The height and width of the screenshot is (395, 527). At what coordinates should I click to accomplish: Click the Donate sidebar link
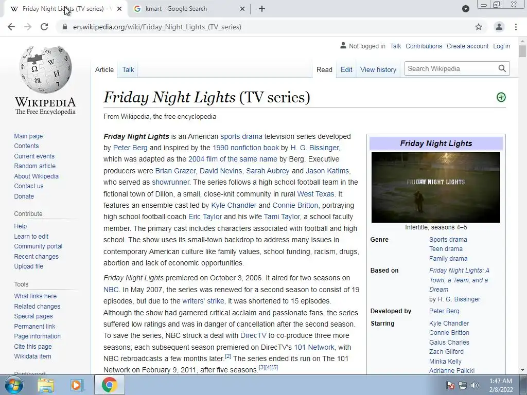pyautogui.click(x=24, y=196)
